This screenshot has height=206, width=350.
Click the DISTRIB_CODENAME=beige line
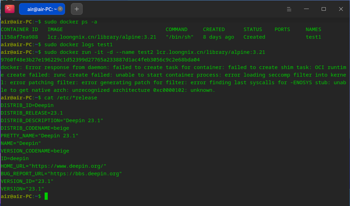coord(35,128)
